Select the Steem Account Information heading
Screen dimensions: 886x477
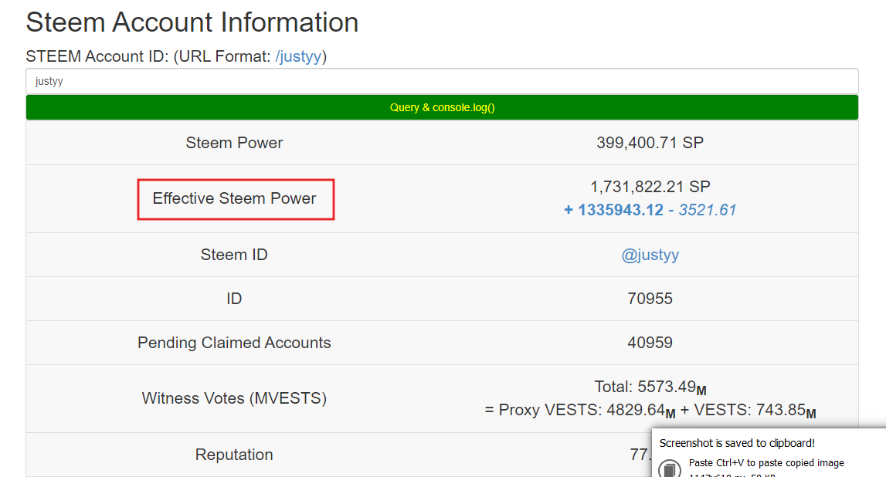pos(192,22)
